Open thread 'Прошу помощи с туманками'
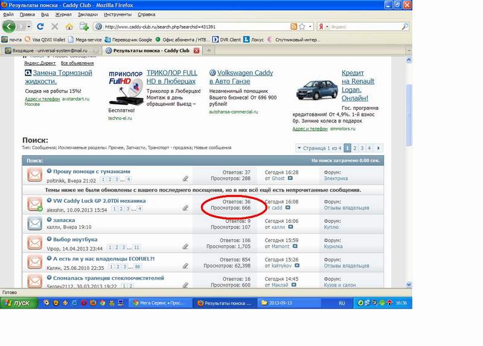The width and height of the screenshot is (483, 346). point(92,171)
